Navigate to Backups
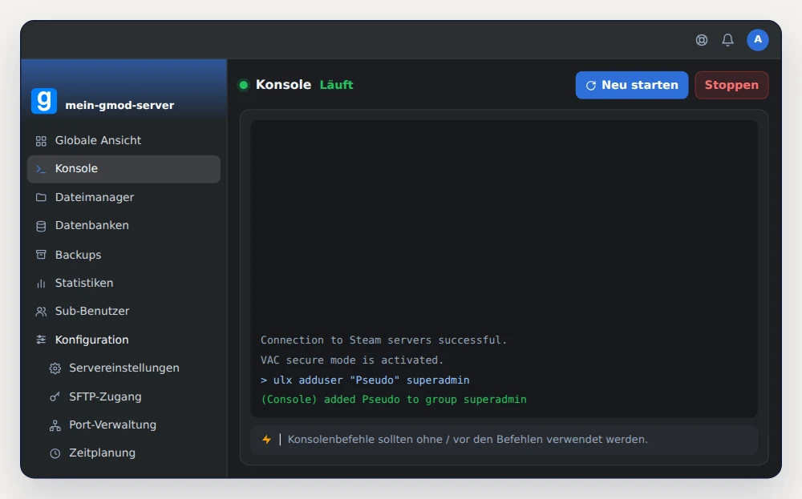 124,255
